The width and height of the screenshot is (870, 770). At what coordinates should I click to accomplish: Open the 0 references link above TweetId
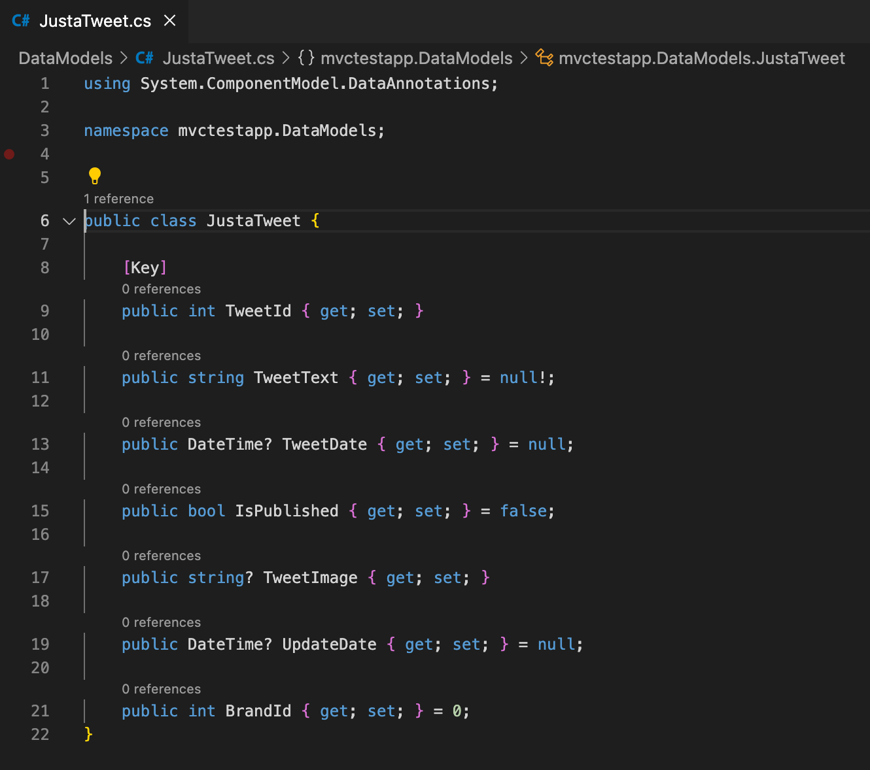click(162, 289)
